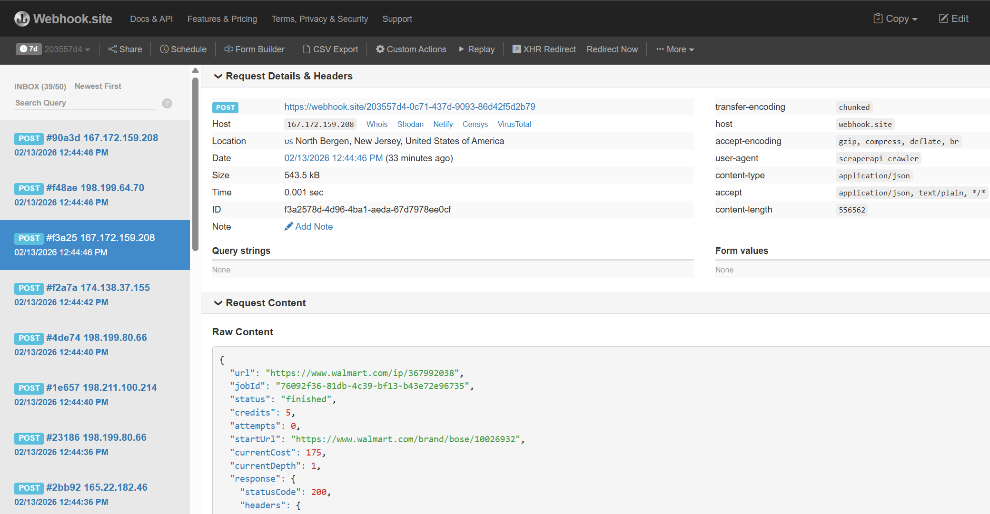This screenshot has height=514, width=990.
Task: Open the 203557d4 URL dropdown
Action: point(67,49)
